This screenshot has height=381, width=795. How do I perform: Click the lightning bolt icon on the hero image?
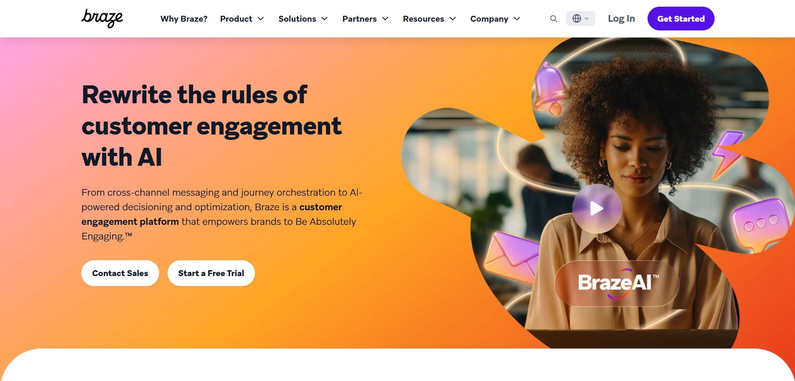(727, 154)
